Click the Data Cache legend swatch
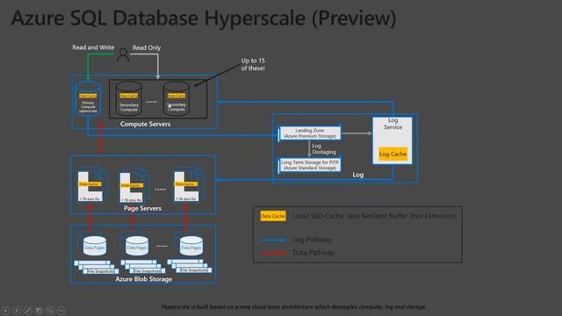Viewport: 562px width, 316px height. click(273, 216)
